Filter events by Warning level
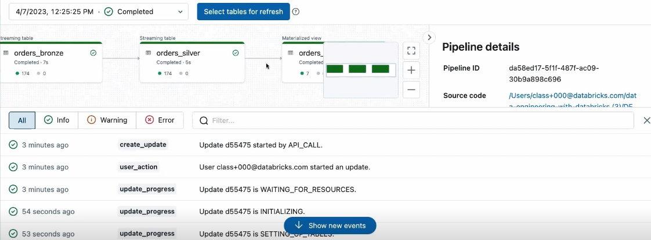The height and width of the screenshot is (240, 651). pos(107,120)
